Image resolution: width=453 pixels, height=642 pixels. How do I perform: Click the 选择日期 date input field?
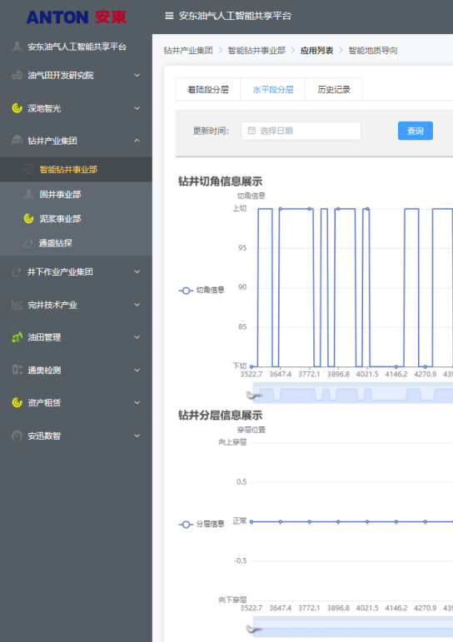pyautogui.click(x=301, y=131)
